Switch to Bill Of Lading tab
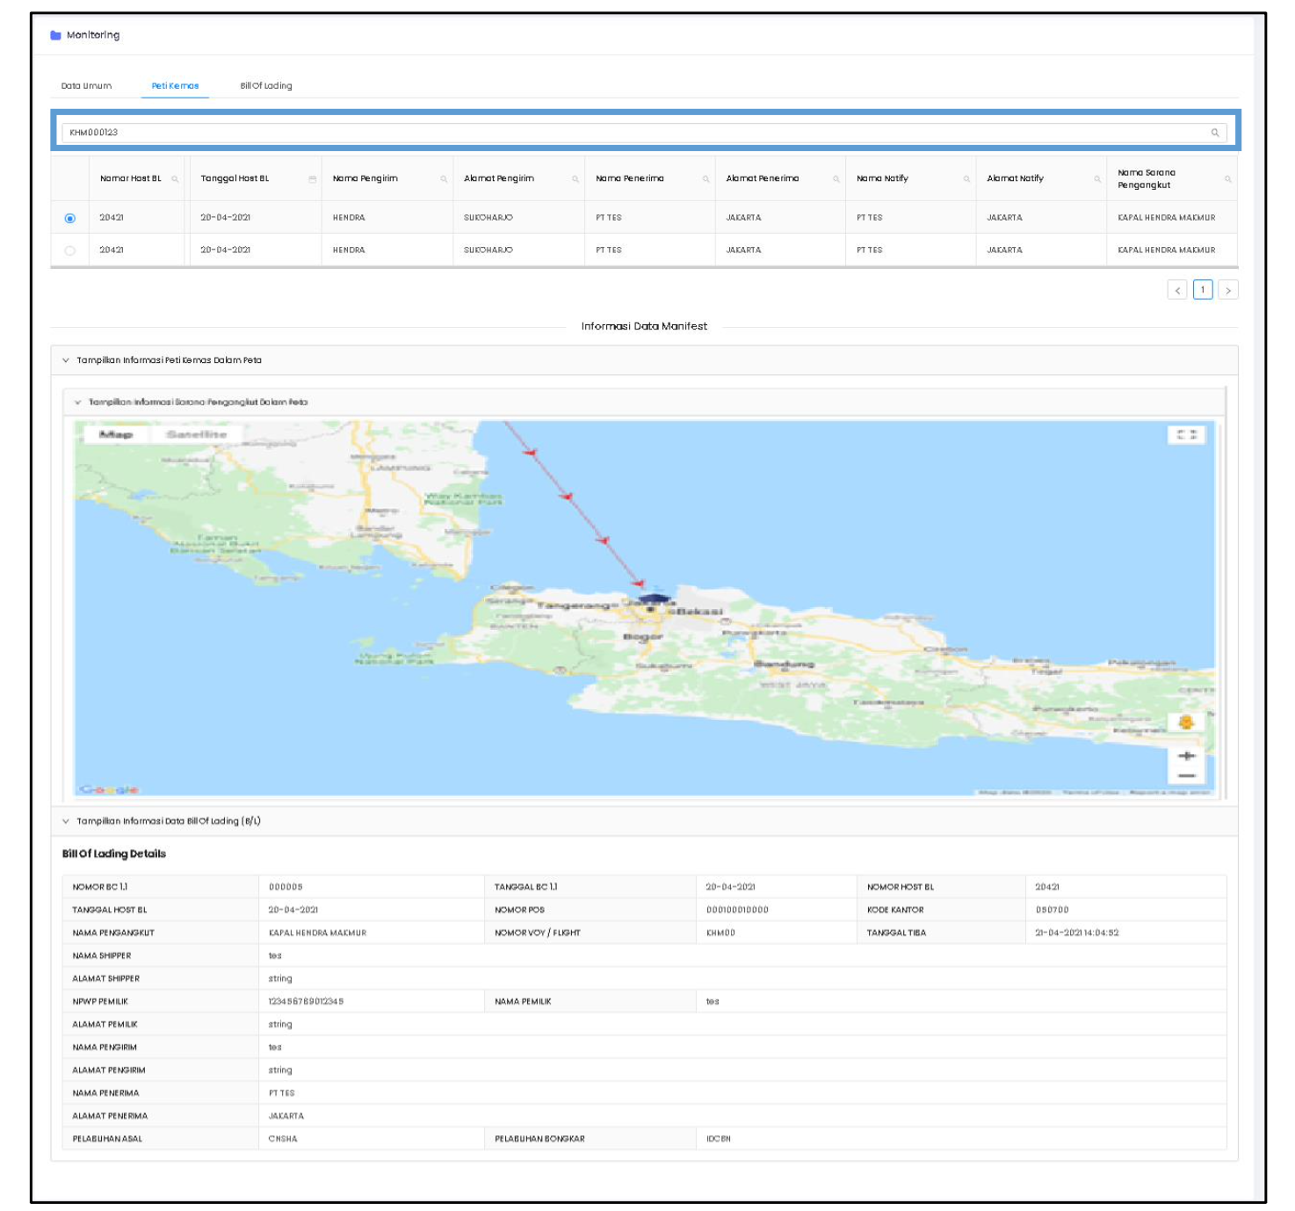 (x=266, y=86)
